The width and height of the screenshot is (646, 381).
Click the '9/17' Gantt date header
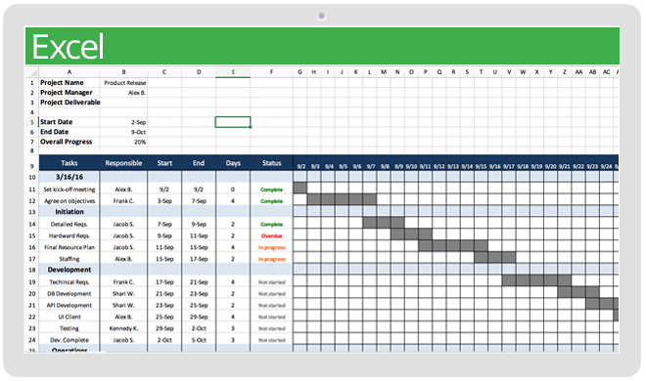[508, 166]
